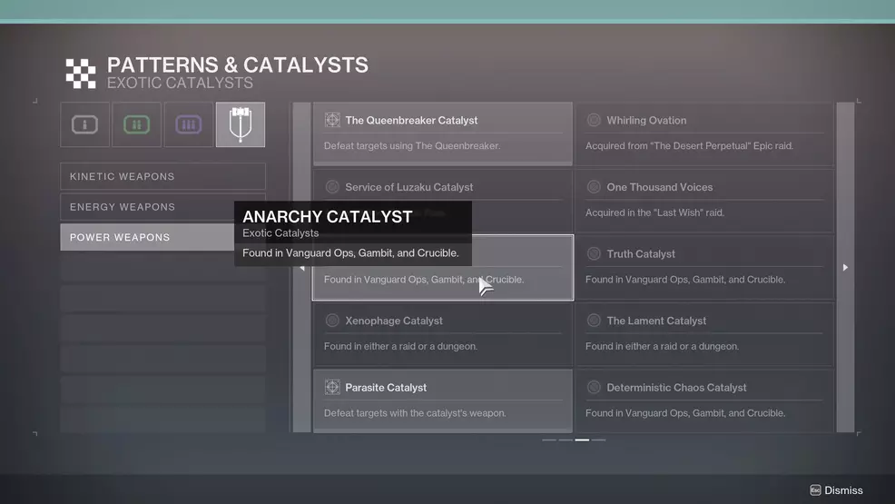Click the Esc key icon
The width and height of the screenshot is (895, 504).
(x=816, y=490)
